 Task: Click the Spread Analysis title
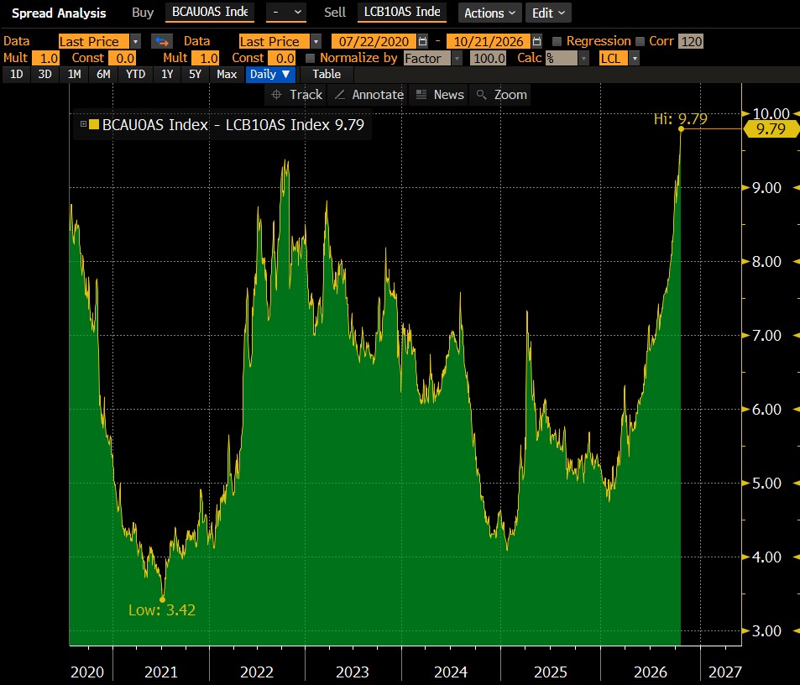60,13
